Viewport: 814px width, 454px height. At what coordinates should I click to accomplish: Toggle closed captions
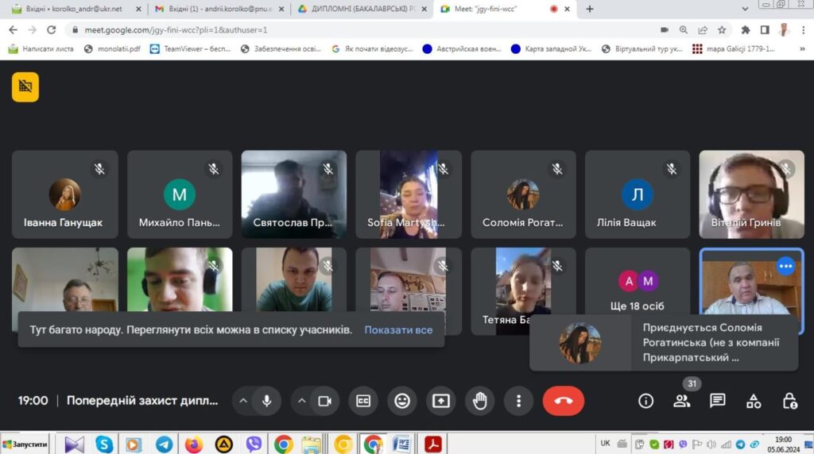363,401
